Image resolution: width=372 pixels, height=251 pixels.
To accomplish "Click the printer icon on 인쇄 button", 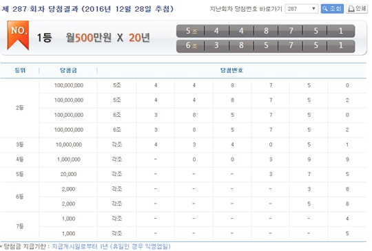I will 351,9.
